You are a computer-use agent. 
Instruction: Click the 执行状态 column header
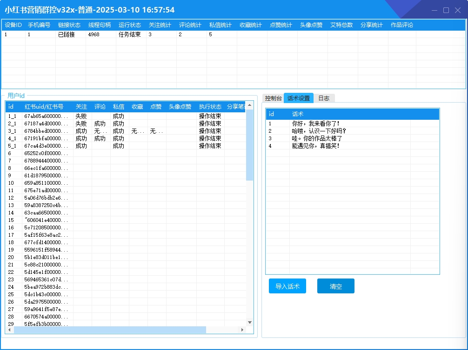[x=210, y=107]
